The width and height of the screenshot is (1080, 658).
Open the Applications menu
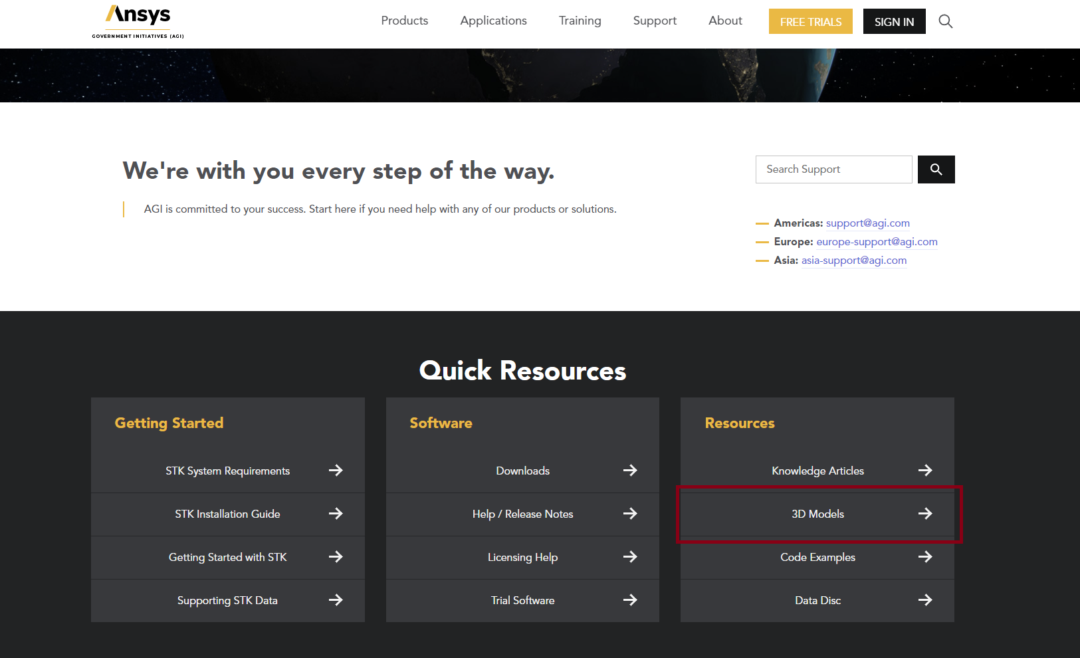(493, 21)
